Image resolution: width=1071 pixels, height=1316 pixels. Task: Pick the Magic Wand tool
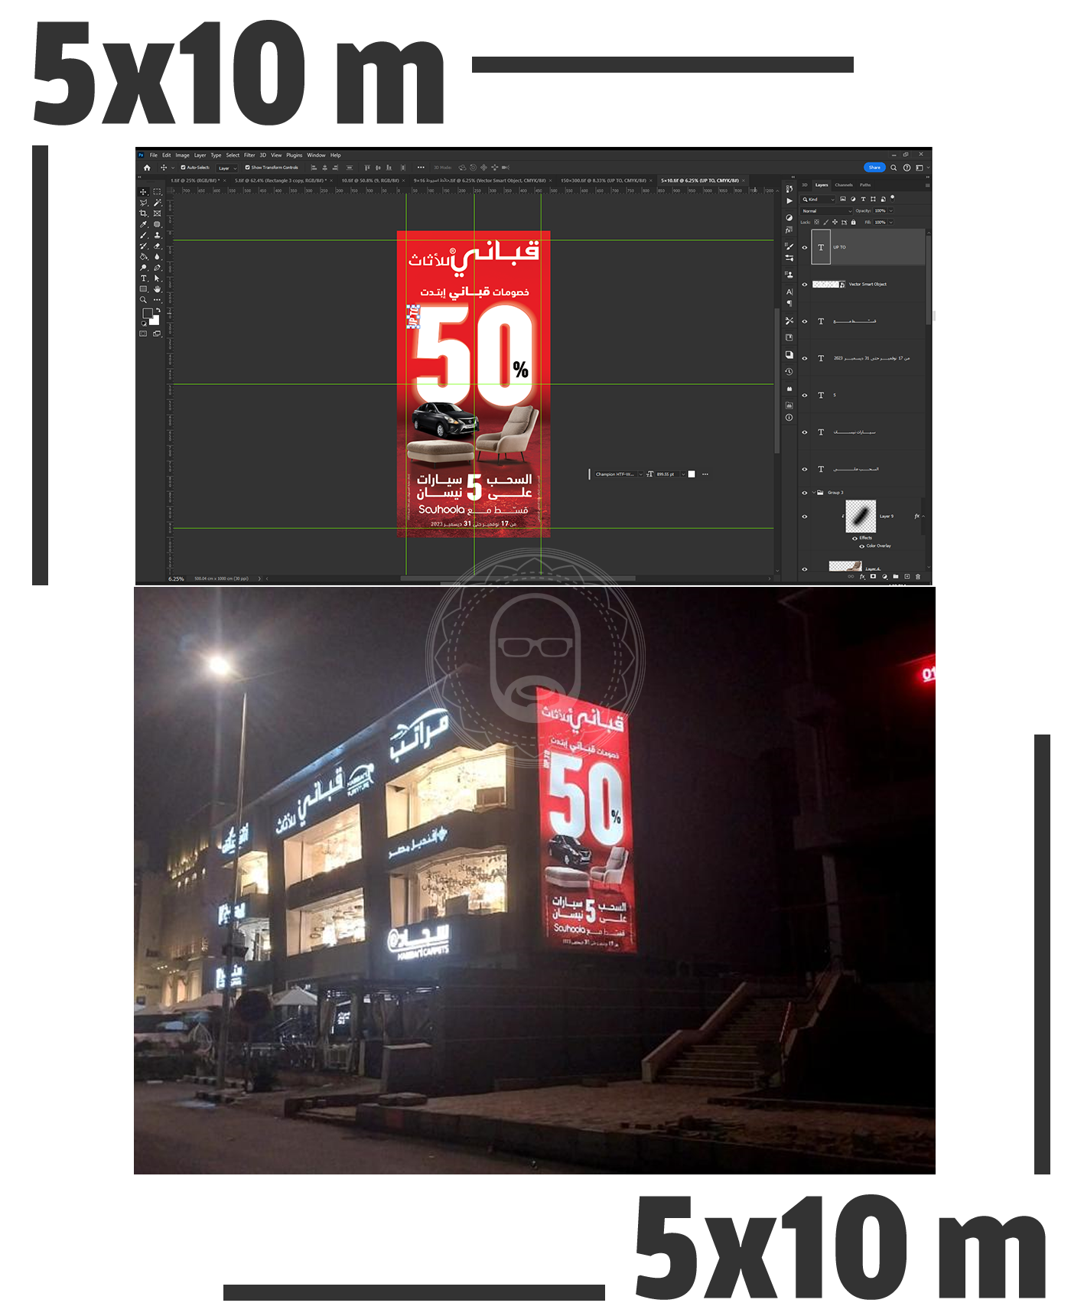point(157,203)
